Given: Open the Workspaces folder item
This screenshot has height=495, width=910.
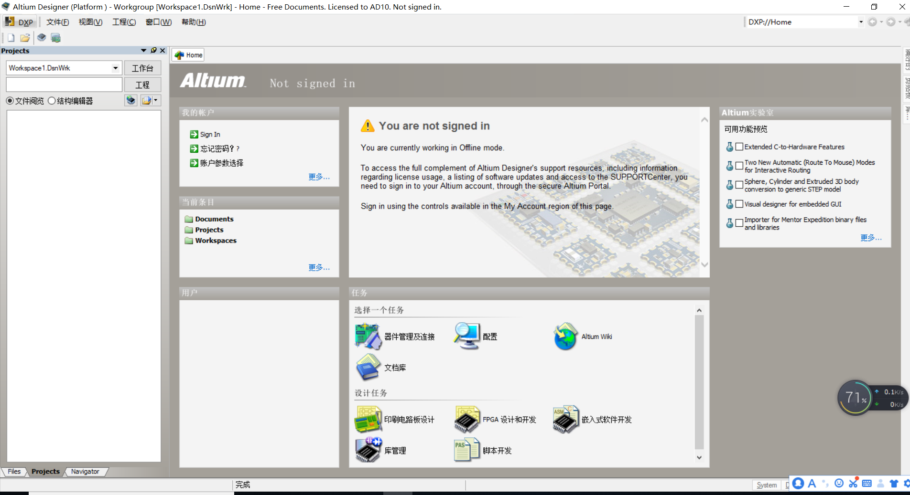Looking at the screenshot, I should point(216,241).
